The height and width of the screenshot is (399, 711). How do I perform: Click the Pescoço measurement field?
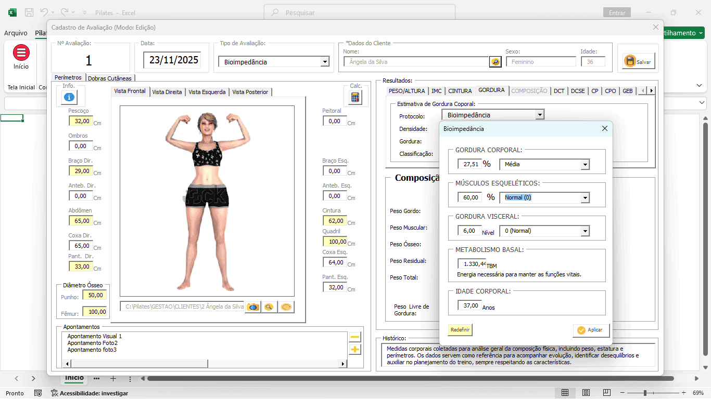click(x=81, y=121)
